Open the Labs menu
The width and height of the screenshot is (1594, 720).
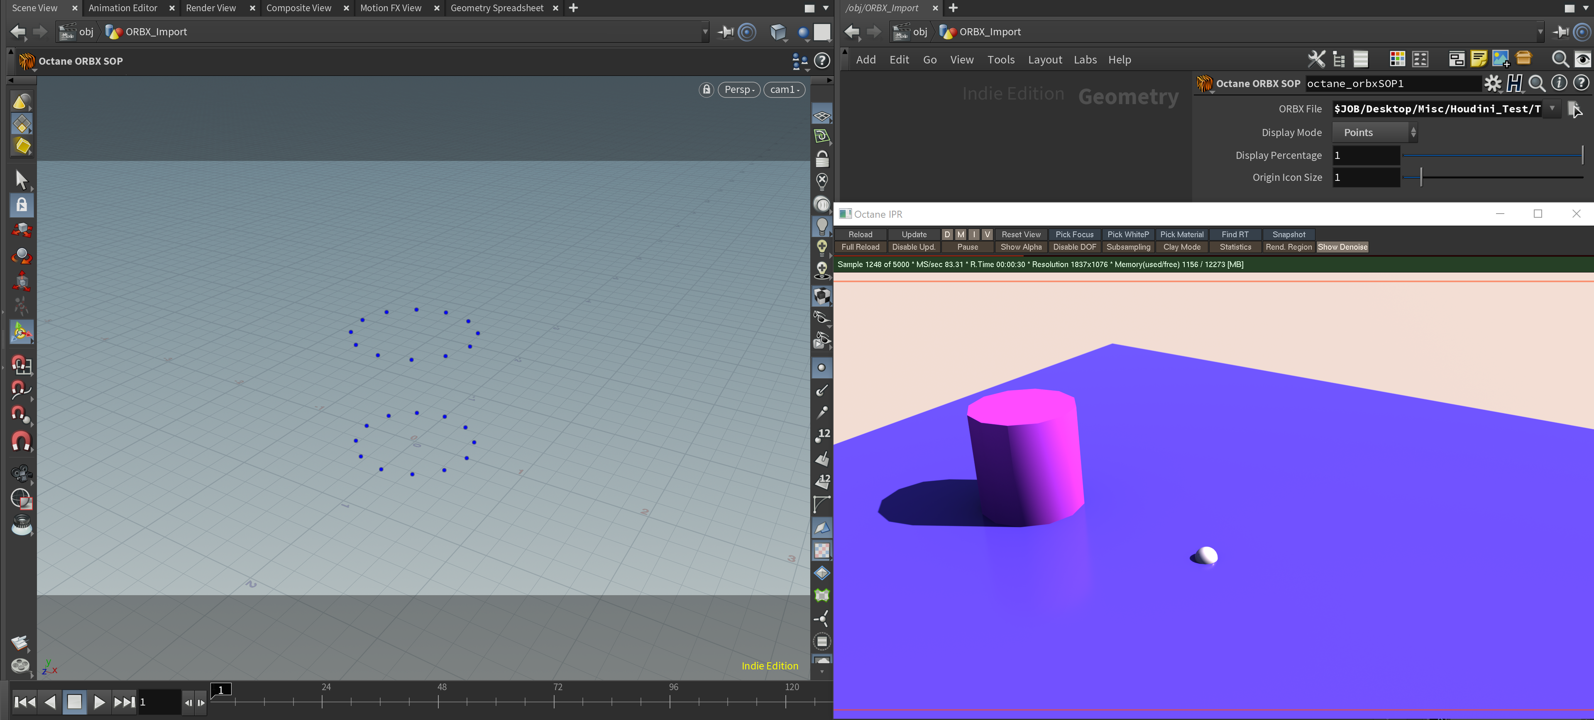point(1085,59)
